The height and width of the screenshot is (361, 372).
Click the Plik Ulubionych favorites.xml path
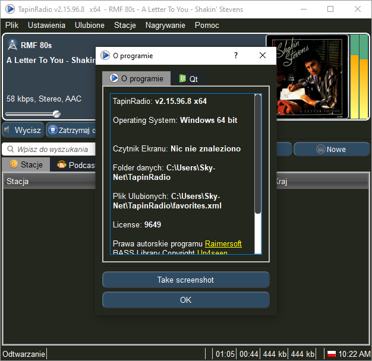(167, 201)
